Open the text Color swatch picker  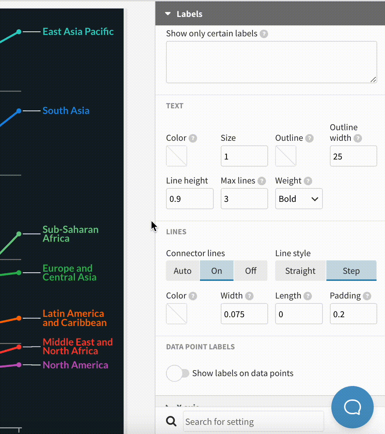[177, 156]
